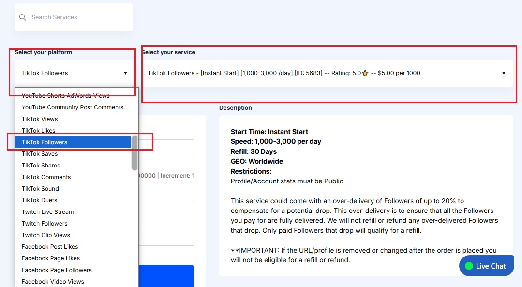Choose YouTube Community Post Comments from the list

(73, 107)
